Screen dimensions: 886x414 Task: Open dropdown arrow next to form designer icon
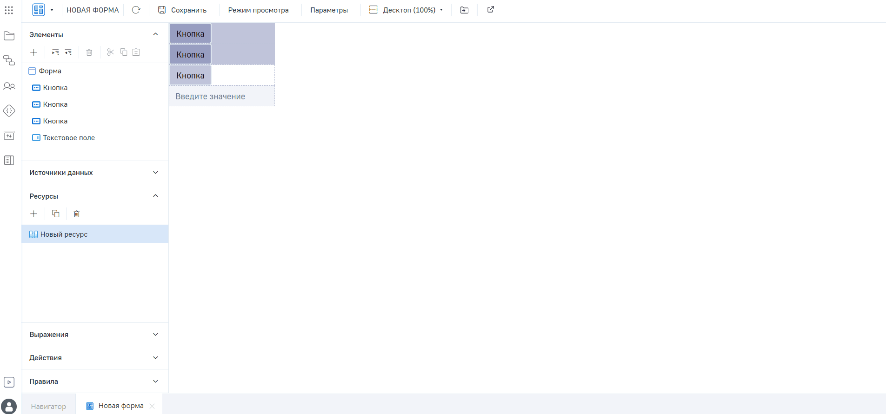click(52, 10)
